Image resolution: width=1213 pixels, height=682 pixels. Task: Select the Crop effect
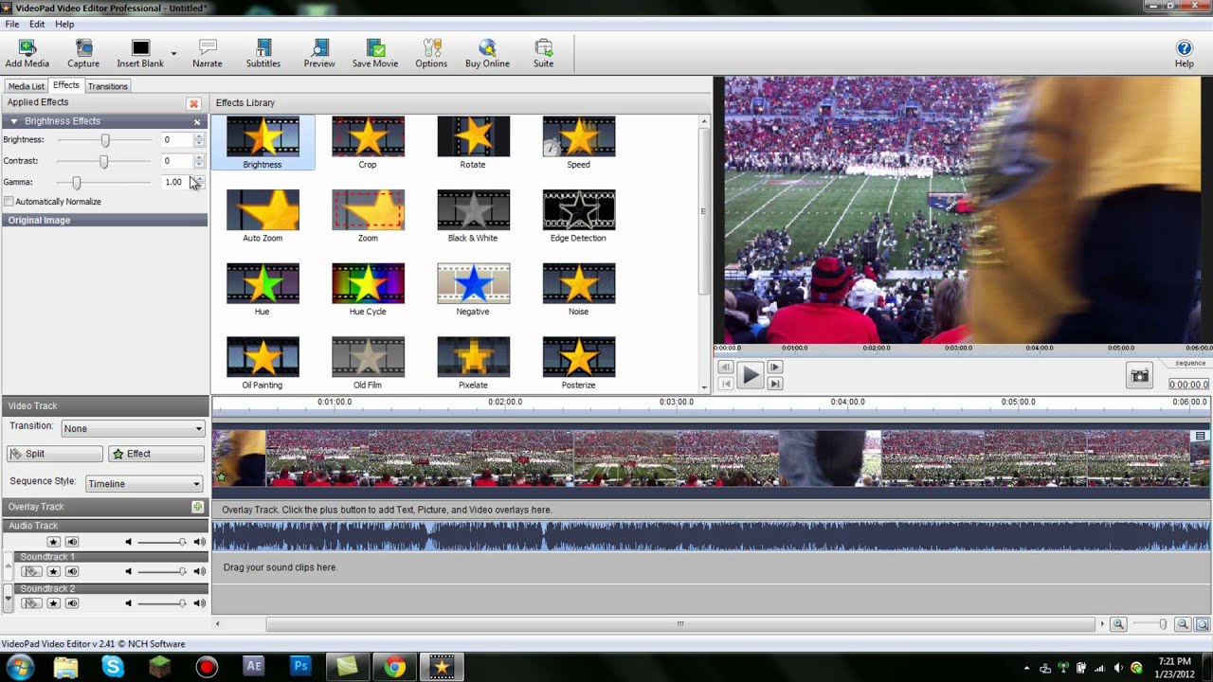point(368,143)
